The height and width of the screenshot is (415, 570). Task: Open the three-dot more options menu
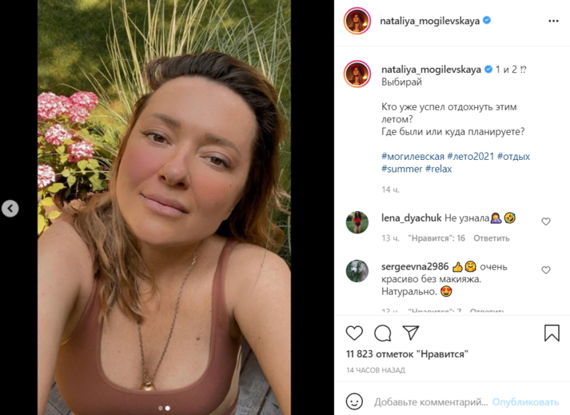(x=553, y=21)
